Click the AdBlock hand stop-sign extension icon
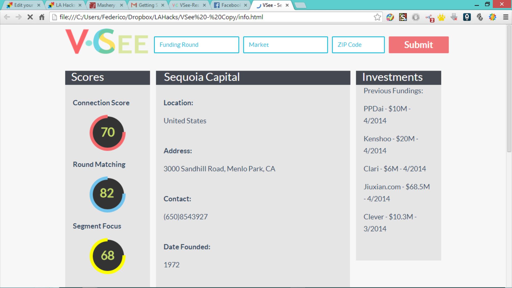 point(415,17)
